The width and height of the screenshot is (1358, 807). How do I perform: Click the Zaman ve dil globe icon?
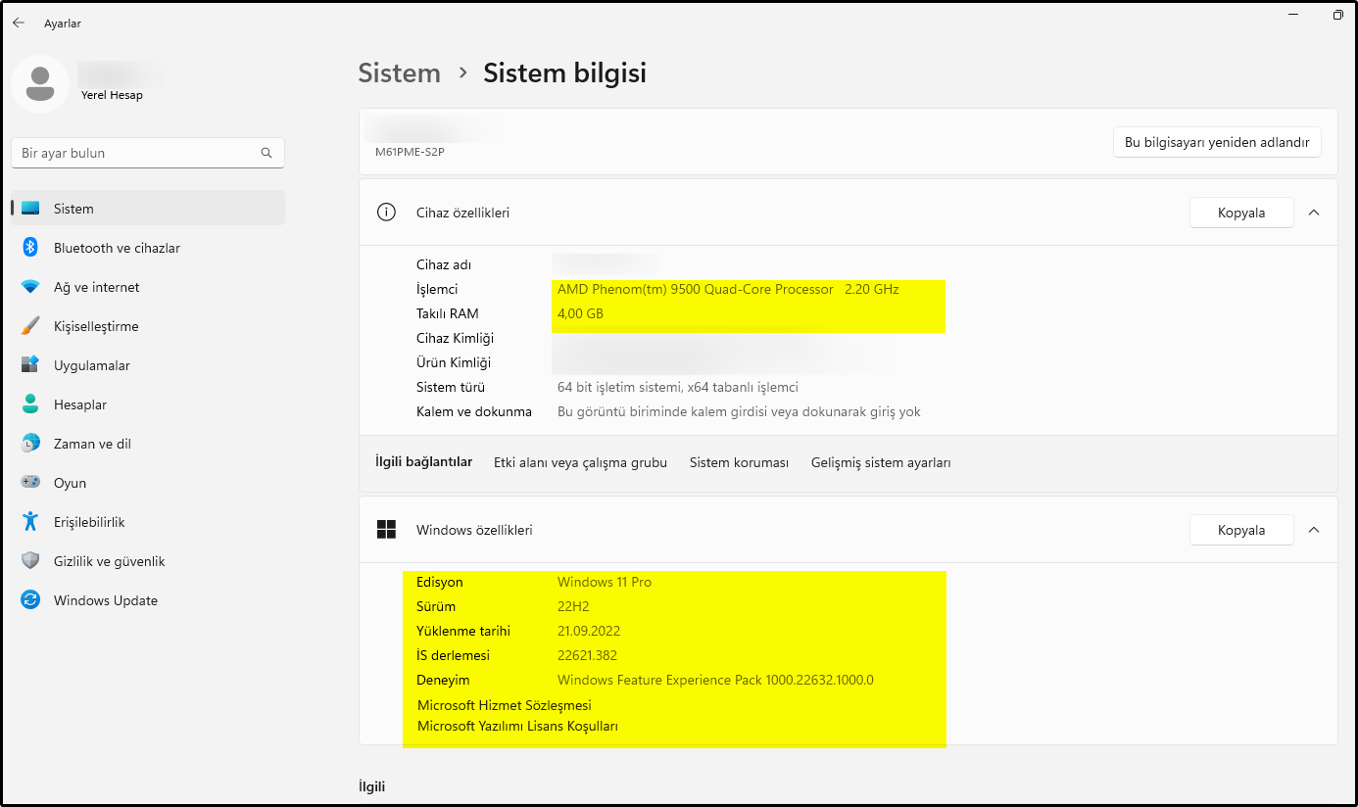click(x=30, y=444)
